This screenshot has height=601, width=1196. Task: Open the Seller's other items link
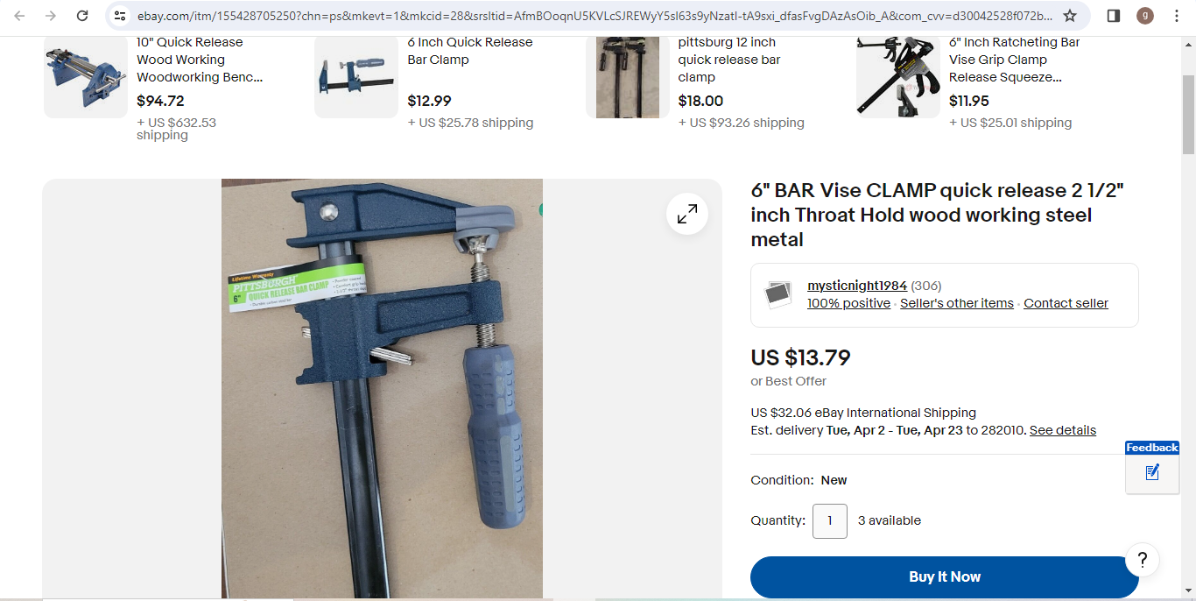pyautogui.click(x=957, y=303)
